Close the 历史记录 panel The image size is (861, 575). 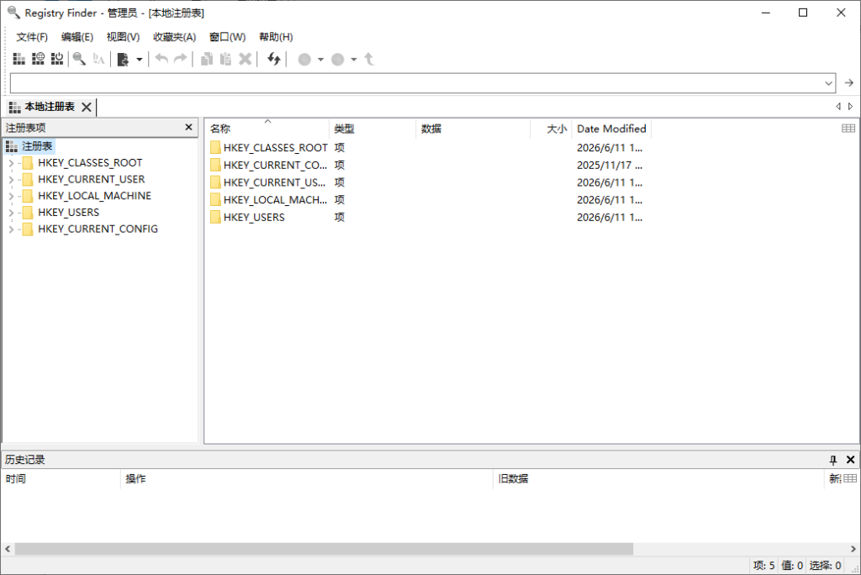[851, 460]
